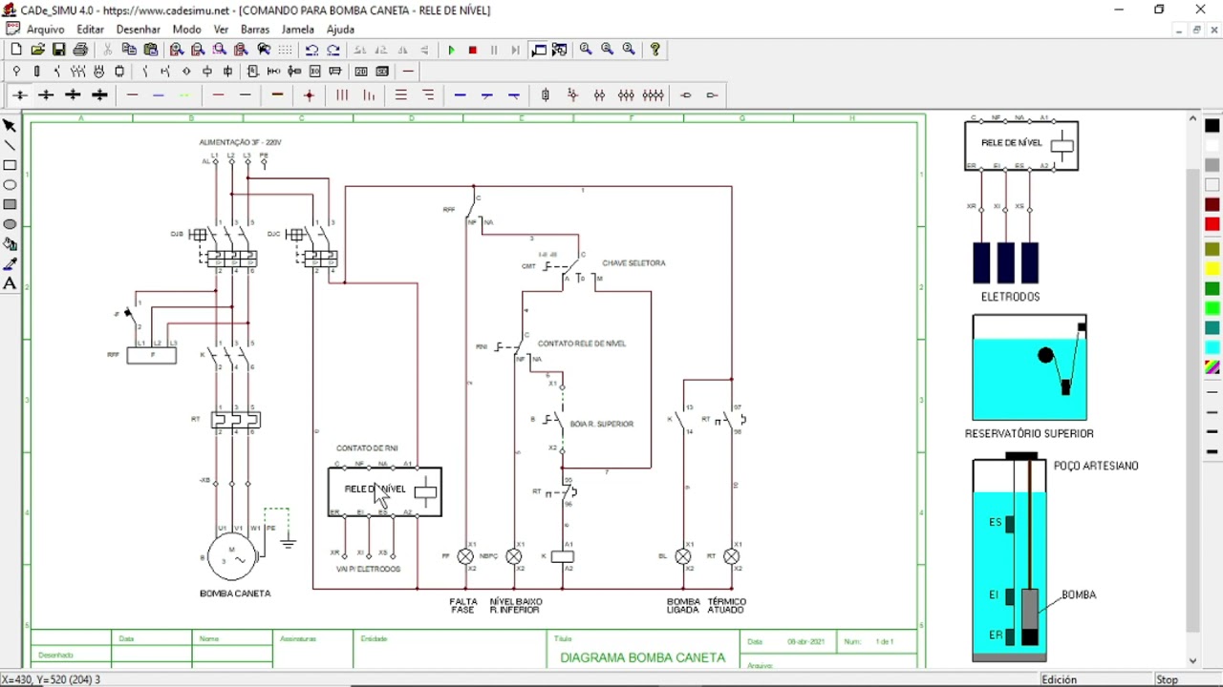
Task: Pick the dark red color swatch
Action: tap(1212, 204)
